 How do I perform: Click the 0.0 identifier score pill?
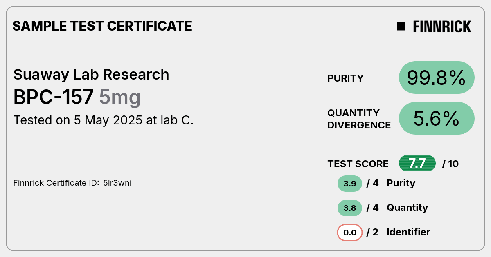point(350,233)
